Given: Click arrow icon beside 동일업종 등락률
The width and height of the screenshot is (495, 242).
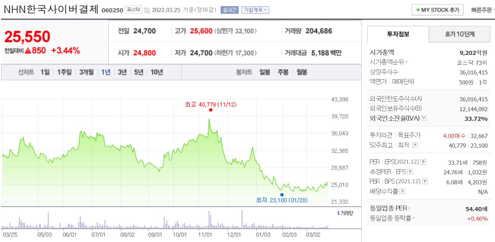Looking at the screenshot, I should point(414,218).
